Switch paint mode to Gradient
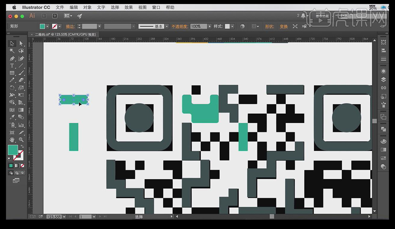The width and height of the screenshot is (395, 229). 16,166
